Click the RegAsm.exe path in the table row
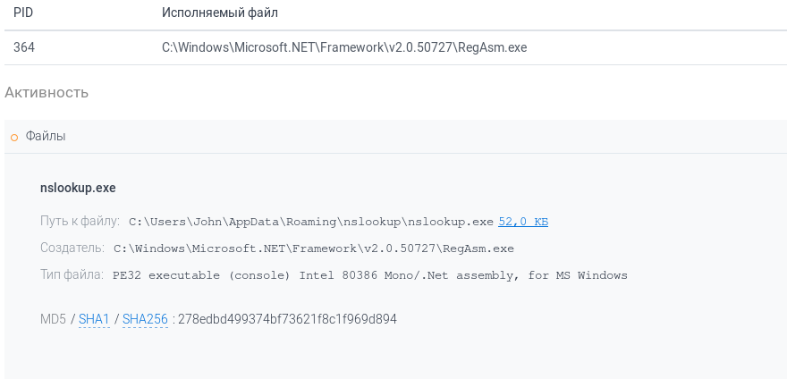Viewport: 787px width, 379px height. pos(344,47)
